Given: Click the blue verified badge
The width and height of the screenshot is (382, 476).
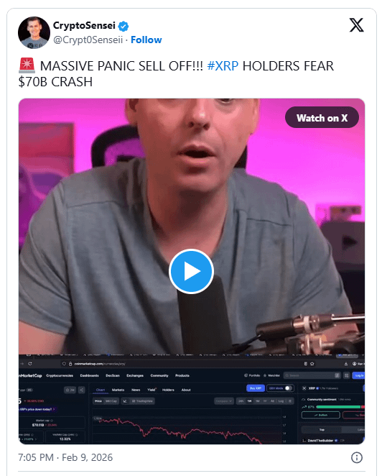Looking at the screenshot, I should point(123,26).
